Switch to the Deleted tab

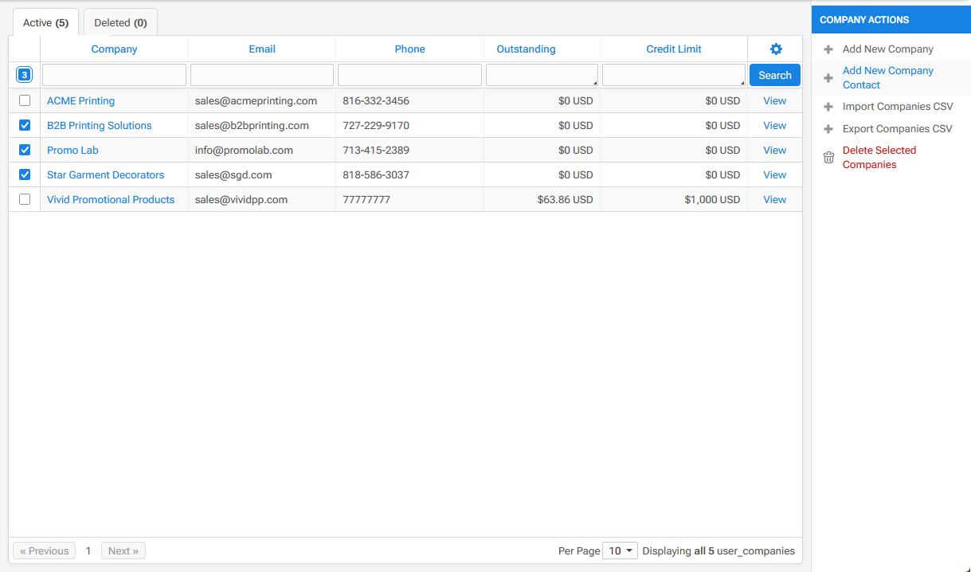(120, 23)
